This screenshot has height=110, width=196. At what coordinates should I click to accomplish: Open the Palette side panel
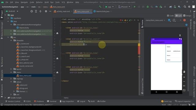[142, 24]
